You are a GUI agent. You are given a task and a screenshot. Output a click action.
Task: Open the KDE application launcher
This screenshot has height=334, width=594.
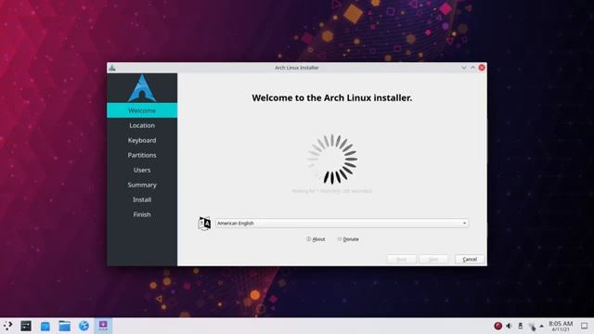point(7,326)
